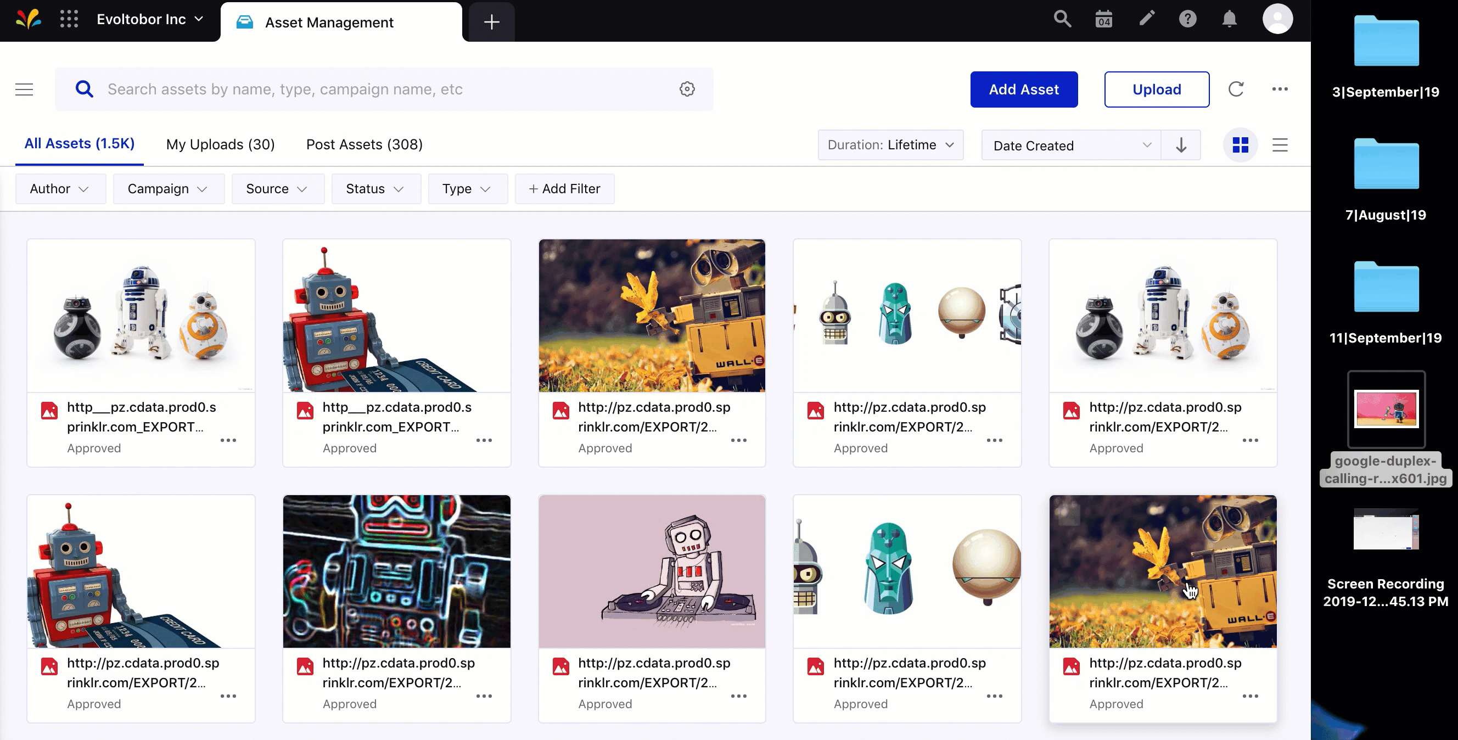Screen dimensions: 1458x740
Task: Open the Duration: Lifetime dropdown
Action: point(890,145)
